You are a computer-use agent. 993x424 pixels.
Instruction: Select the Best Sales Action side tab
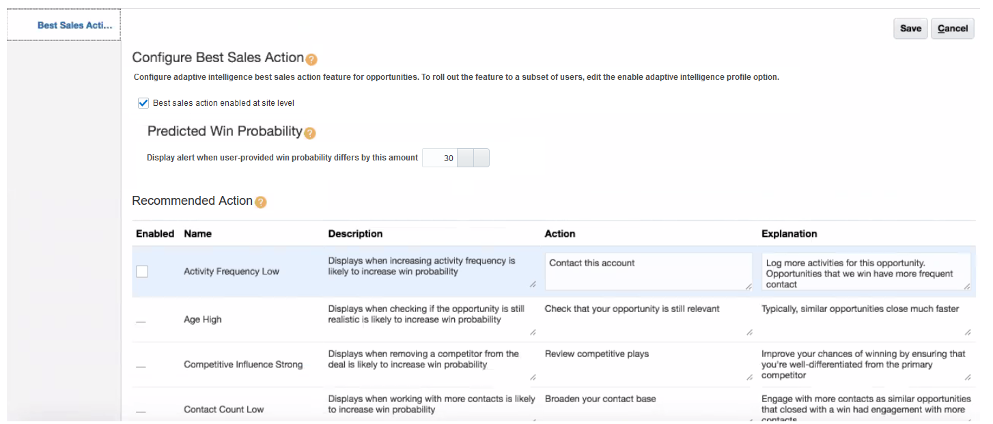click(x=74, y=25)
